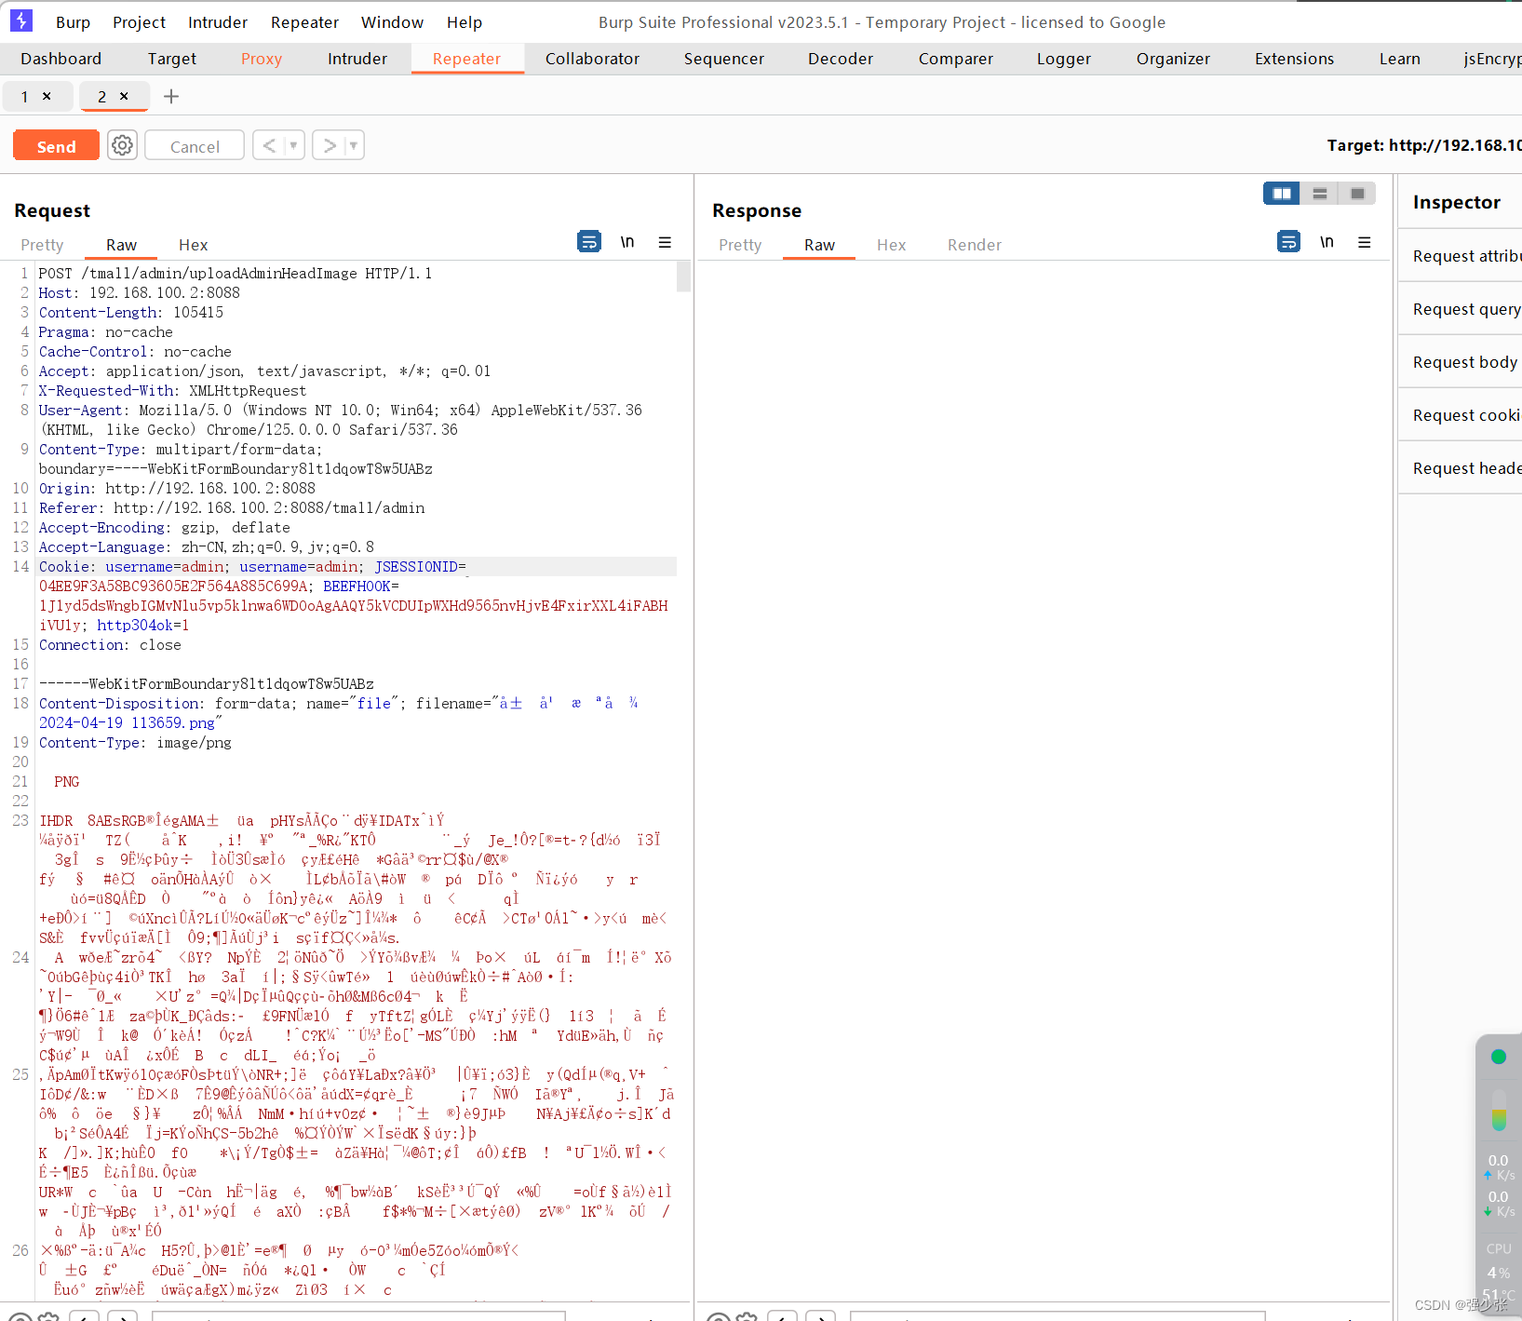The image size is (1522, 1321).
Task: Close Repeater tab 1 with its X
Action: point(47,96)
